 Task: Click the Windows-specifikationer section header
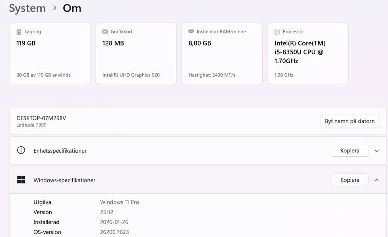198,180
